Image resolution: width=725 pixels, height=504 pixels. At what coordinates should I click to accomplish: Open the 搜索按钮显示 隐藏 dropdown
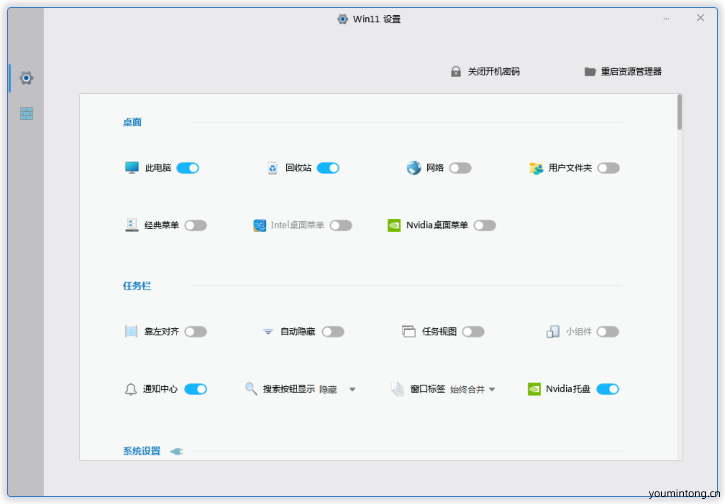[x=338, y=390]
